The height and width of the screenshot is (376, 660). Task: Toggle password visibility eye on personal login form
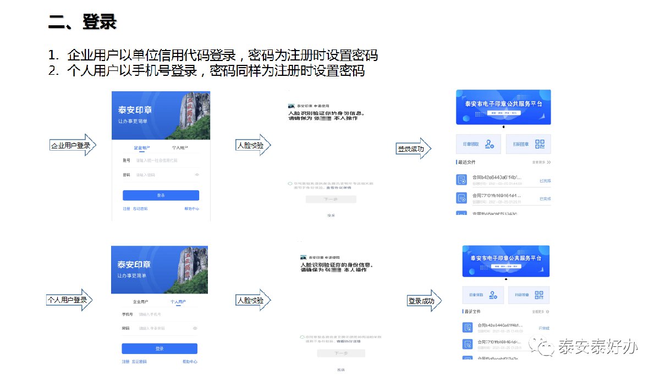[195, 328]
